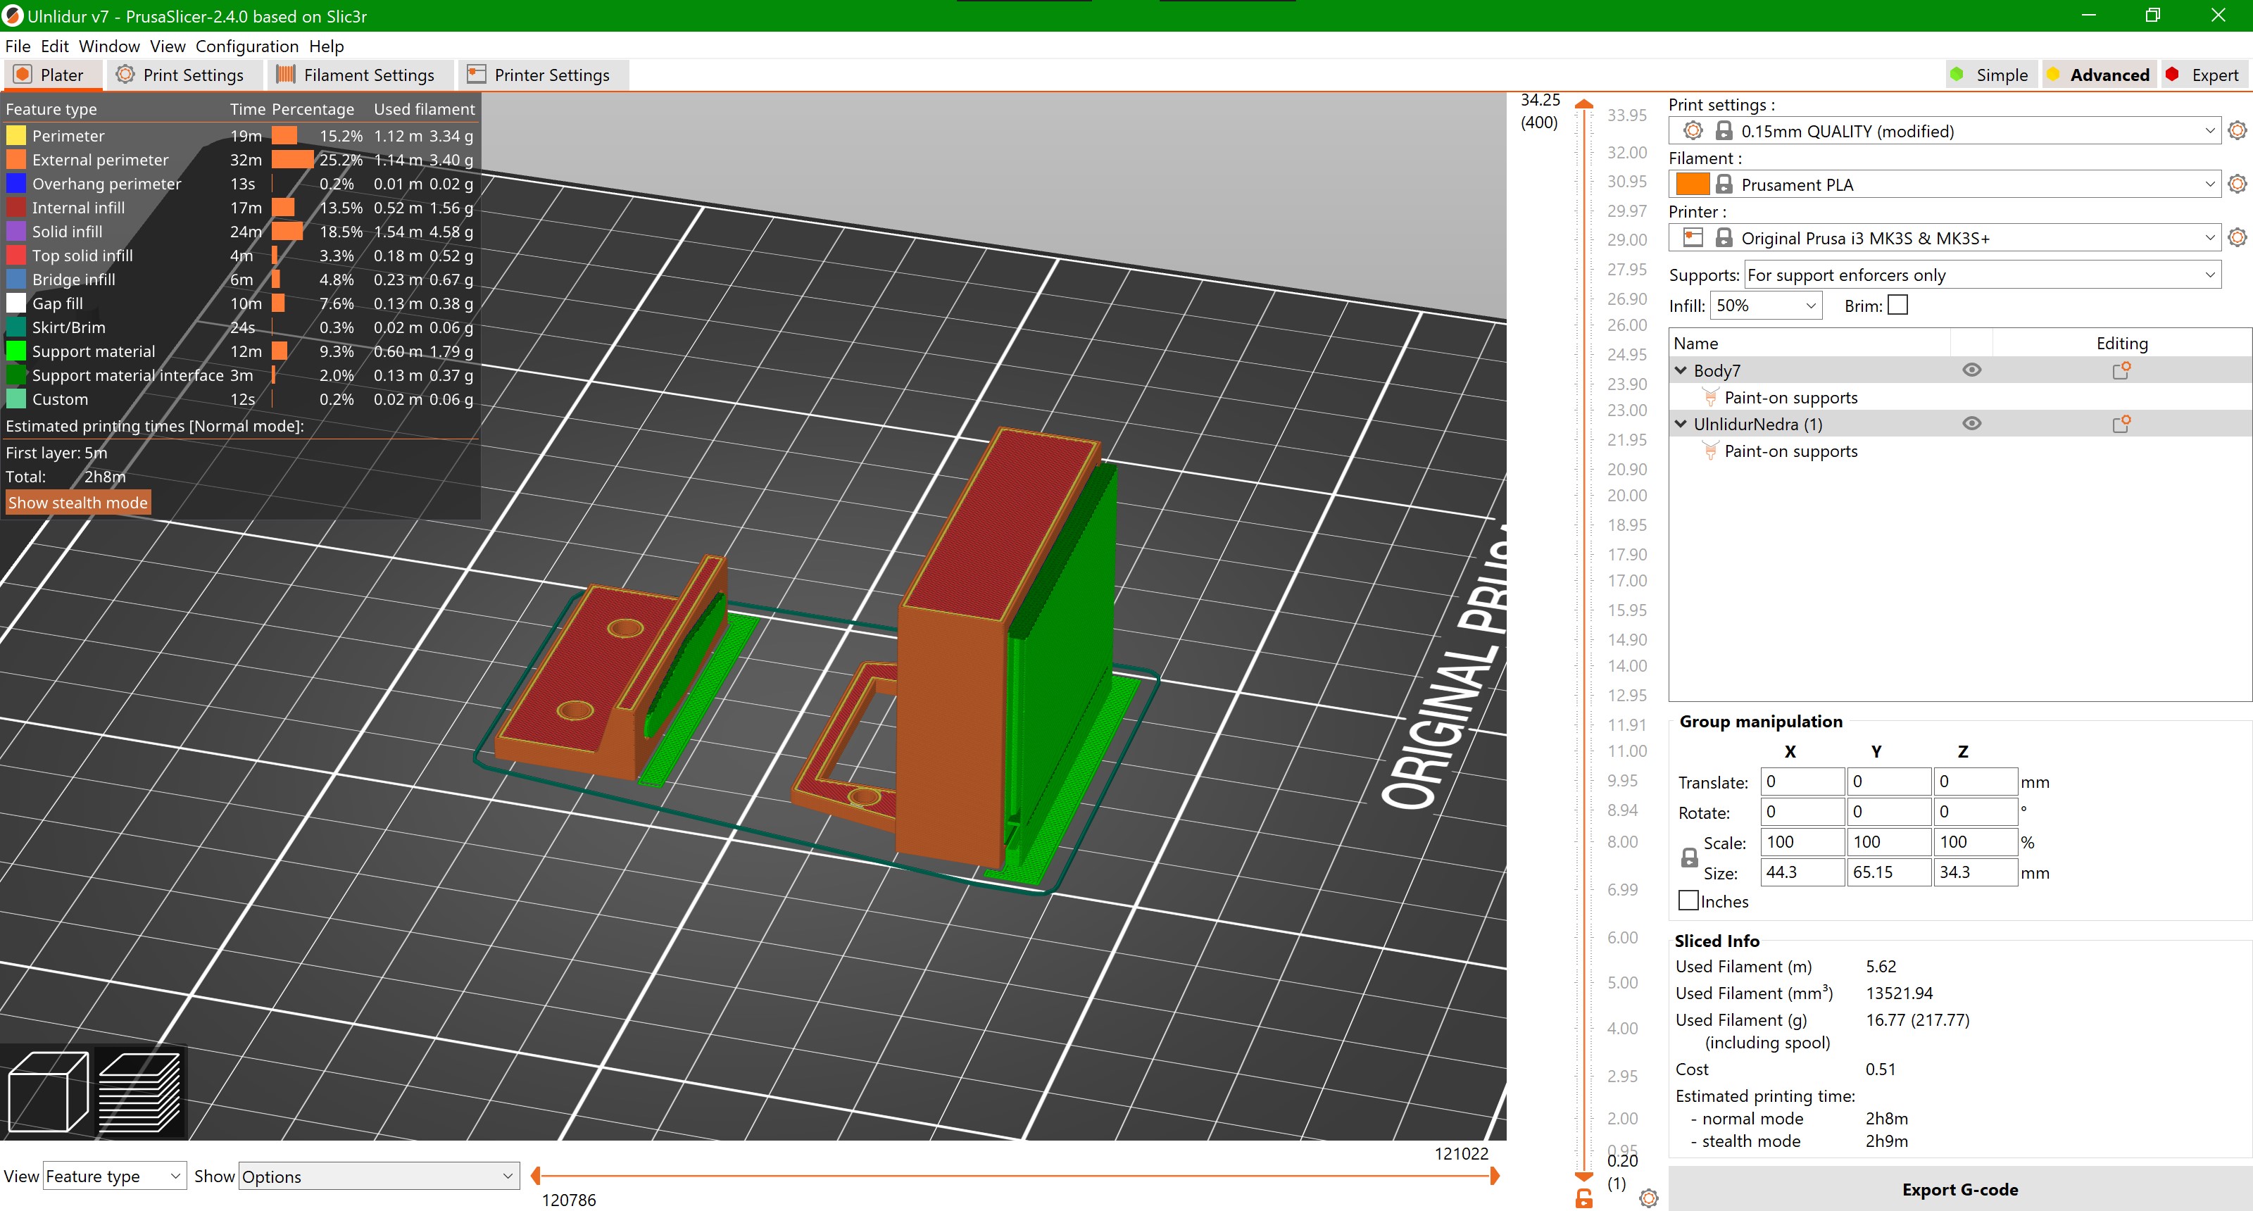Click the Plater tab icon
This screenshot has height=1211, width=2253.
tap(23, 75)
